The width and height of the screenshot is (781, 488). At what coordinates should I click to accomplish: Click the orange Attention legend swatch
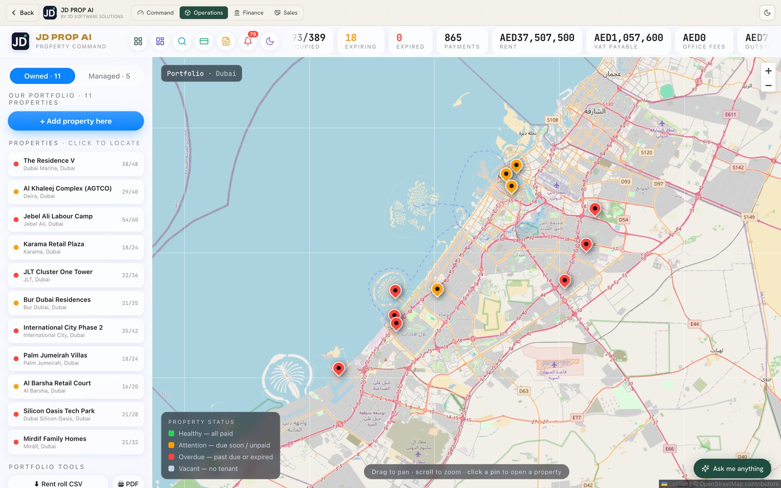[171, 445]
